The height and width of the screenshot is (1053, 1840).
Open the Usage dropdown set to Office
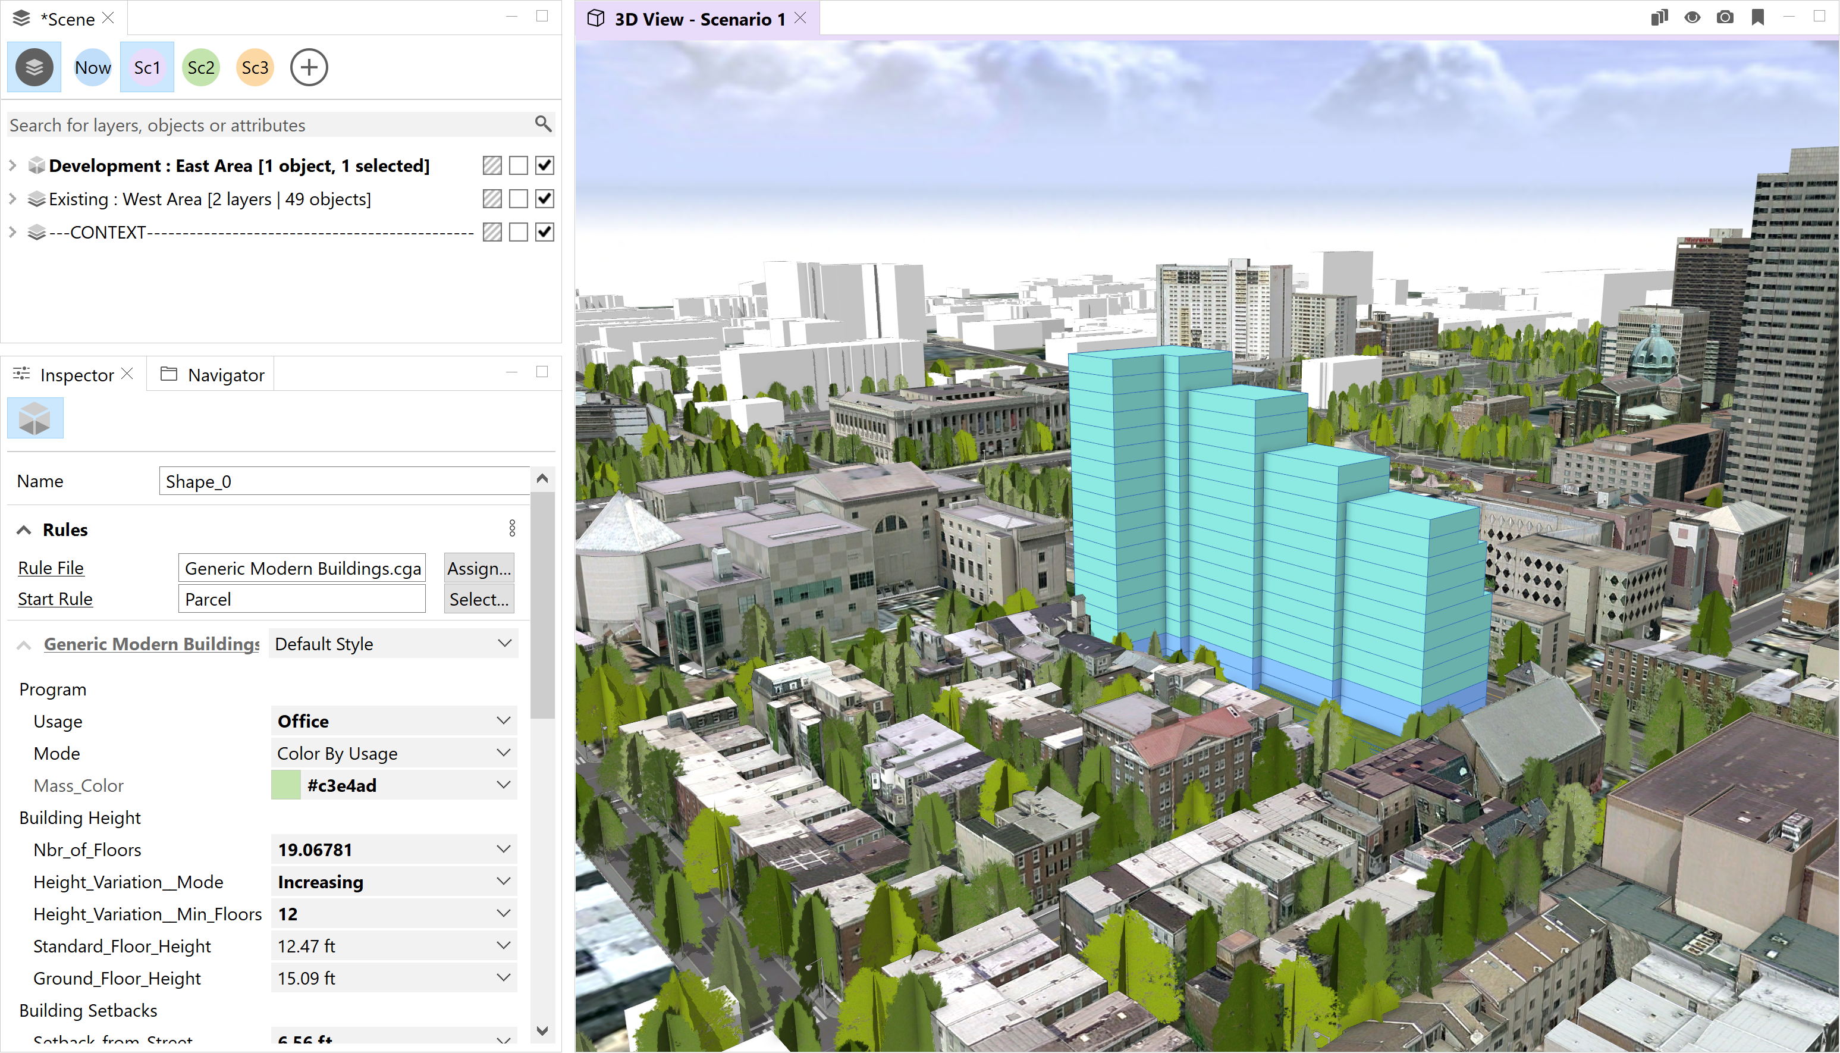[x=393, y=721]
